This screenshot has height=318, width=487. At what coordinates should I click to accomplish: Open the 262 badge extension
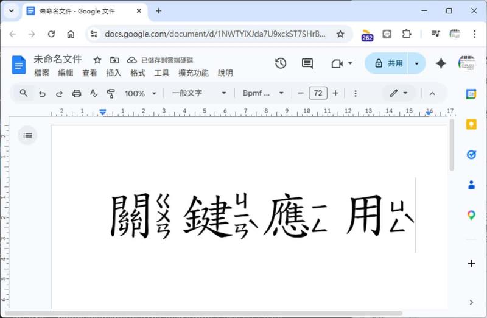tap(367, 35)
